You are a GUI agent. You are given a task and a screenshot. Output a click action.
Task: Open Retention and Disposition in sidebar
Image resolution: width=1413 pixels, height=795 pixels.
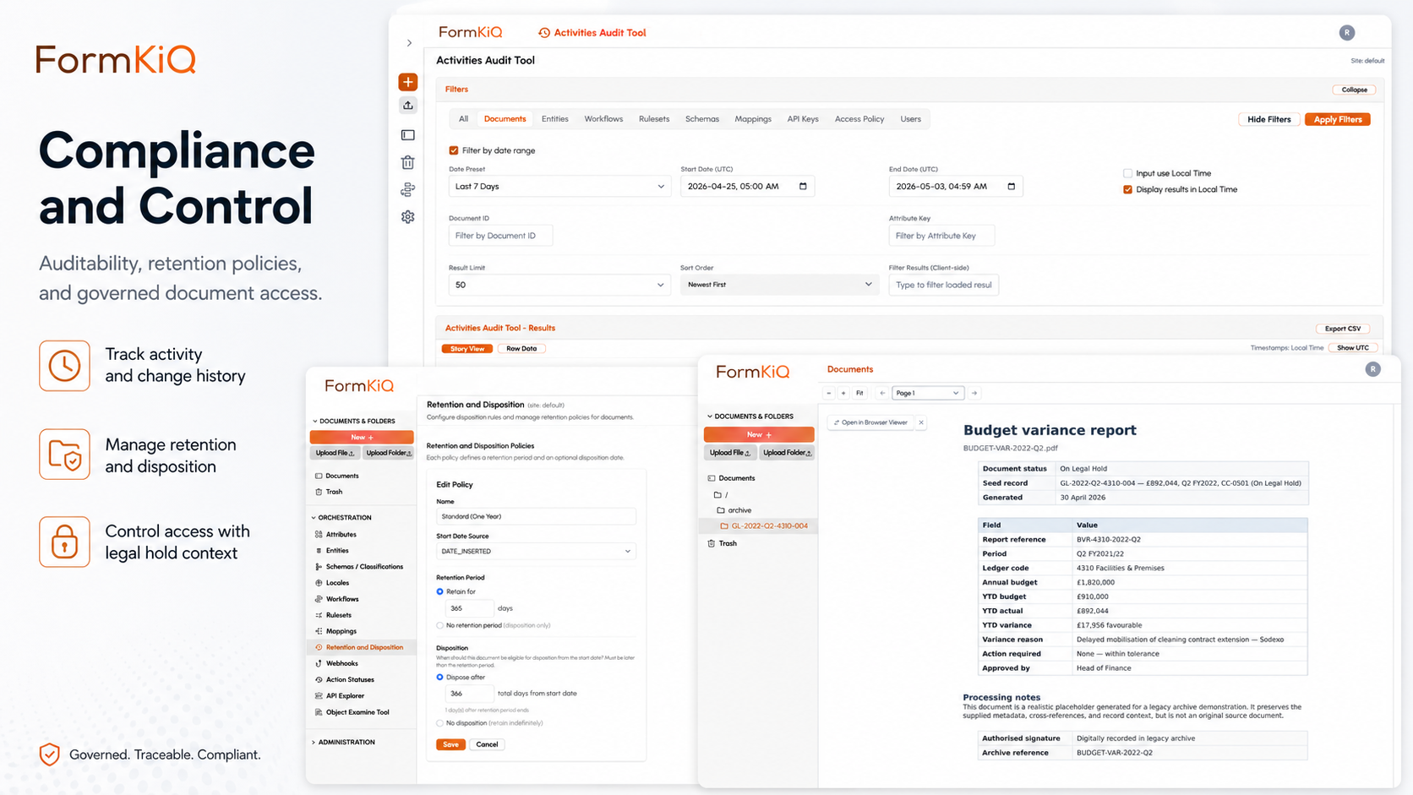[363, 647]
